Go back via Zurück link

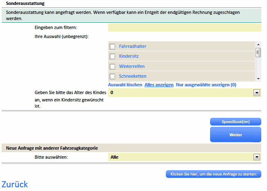tap(15, 184)
